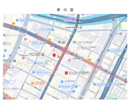Click the セブン-イレブン 1丁目昭和通り店 store icon

pos(108,50)
